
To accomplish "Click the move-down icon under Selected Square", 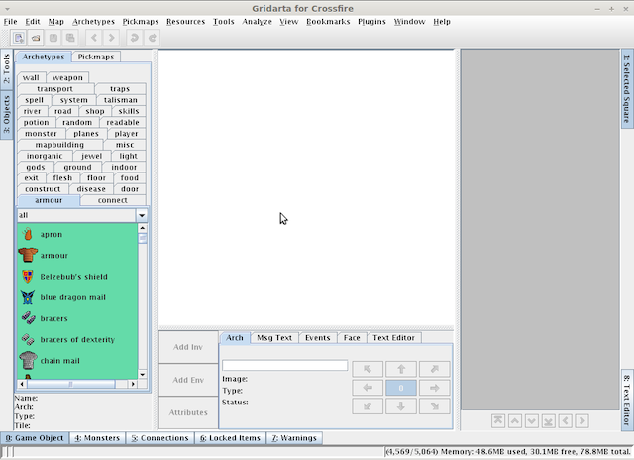I will 532,421.
